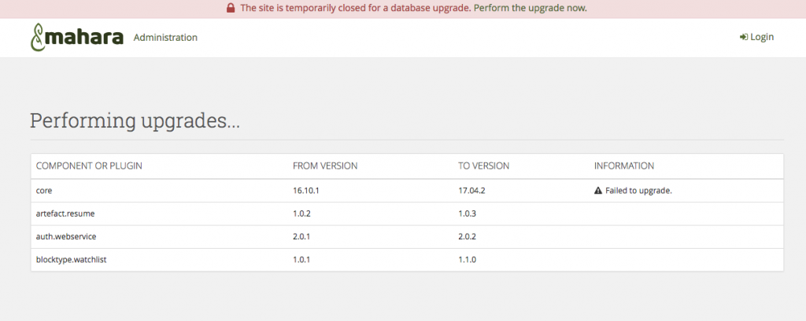Click the Performing upgrades heading
Image resolution: width=806 pixels, height=321 pixels.
click(135, 121)
